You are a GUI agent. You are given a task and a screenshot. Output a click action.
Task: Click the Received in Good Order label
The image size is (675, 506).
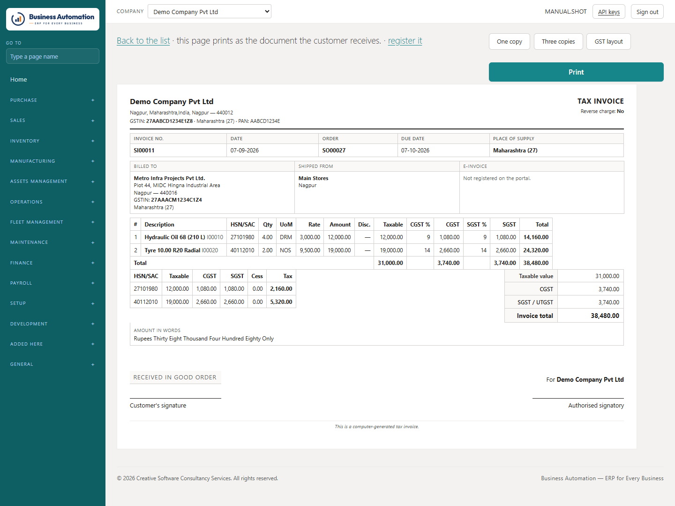click(x=175, y=378)
